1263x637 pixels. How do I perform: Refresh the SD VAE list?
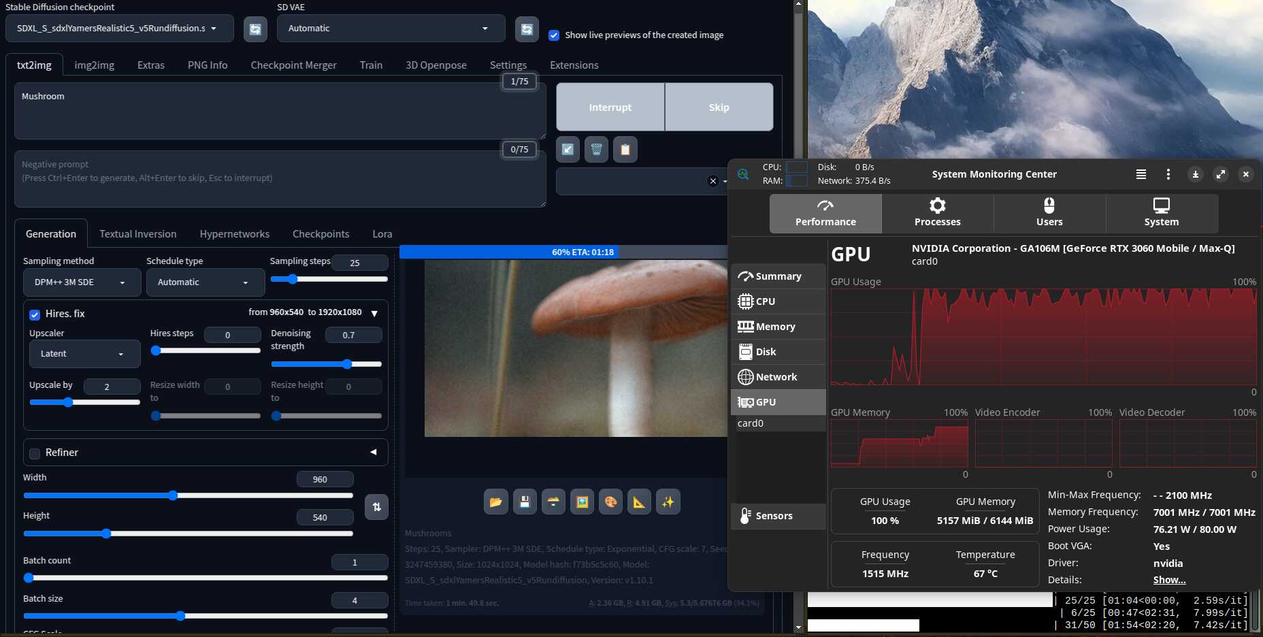click(x=527, y=29)
